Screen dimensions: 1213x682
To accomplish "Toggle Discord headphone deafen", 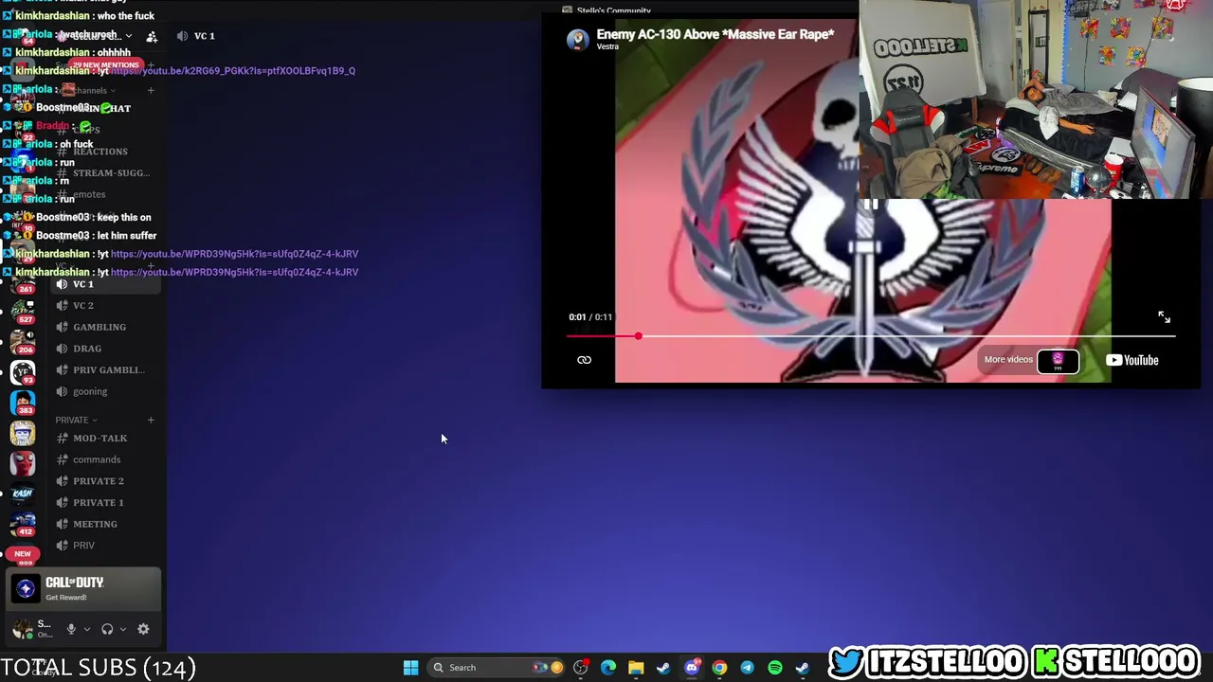I will (107, 629).
